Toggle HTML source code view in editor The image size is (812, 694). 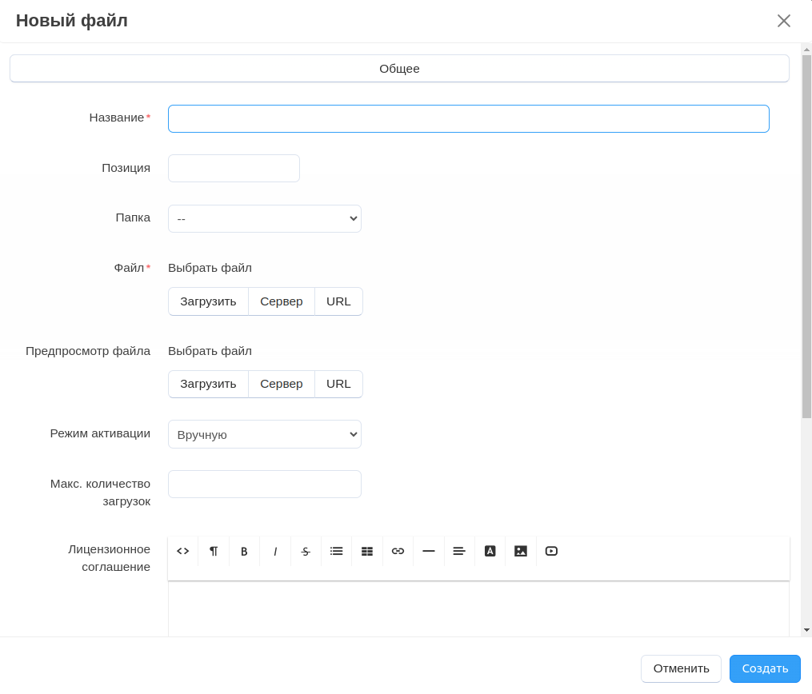[x=183, y=551]
